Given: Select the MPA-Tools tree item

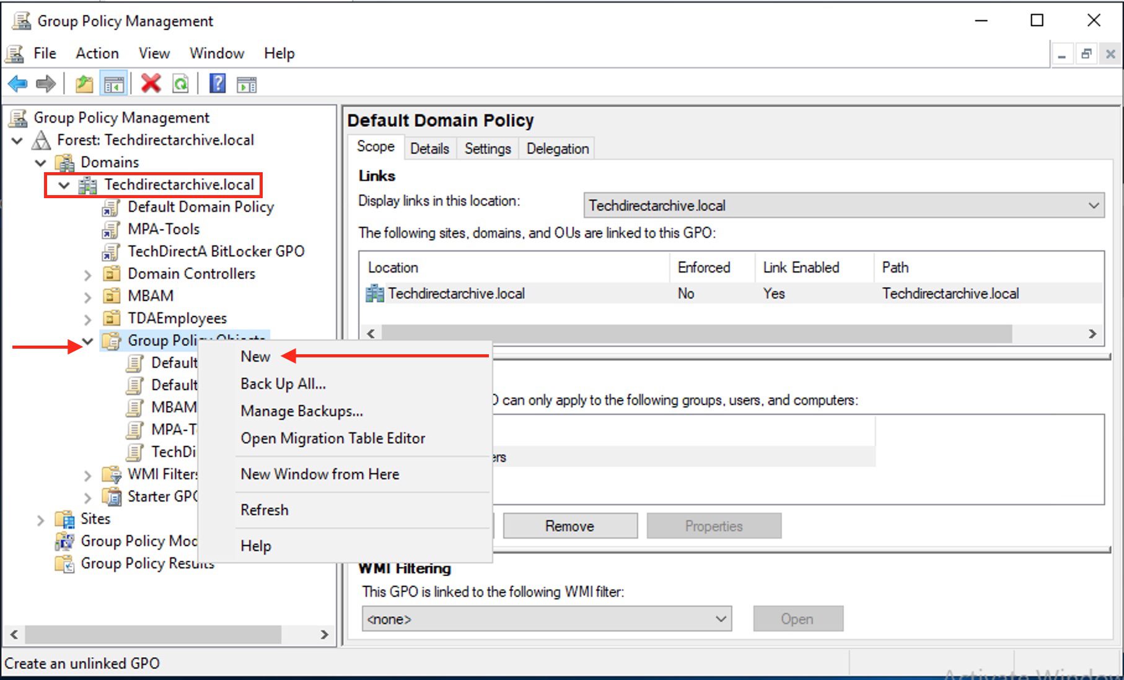Looking at the screenshot, I should 164,229.
